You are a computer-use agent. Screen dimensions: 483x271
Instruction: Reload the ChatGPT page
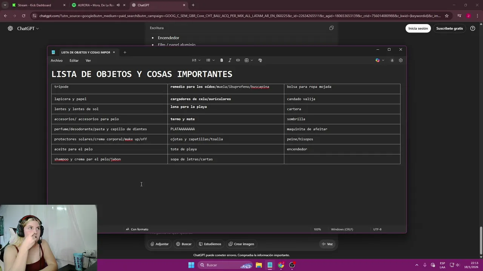pos(23,16)
